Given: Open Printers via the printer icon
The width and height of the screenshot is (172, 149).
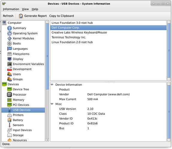Looking at the screenshot, I should [x=9, y=115].
